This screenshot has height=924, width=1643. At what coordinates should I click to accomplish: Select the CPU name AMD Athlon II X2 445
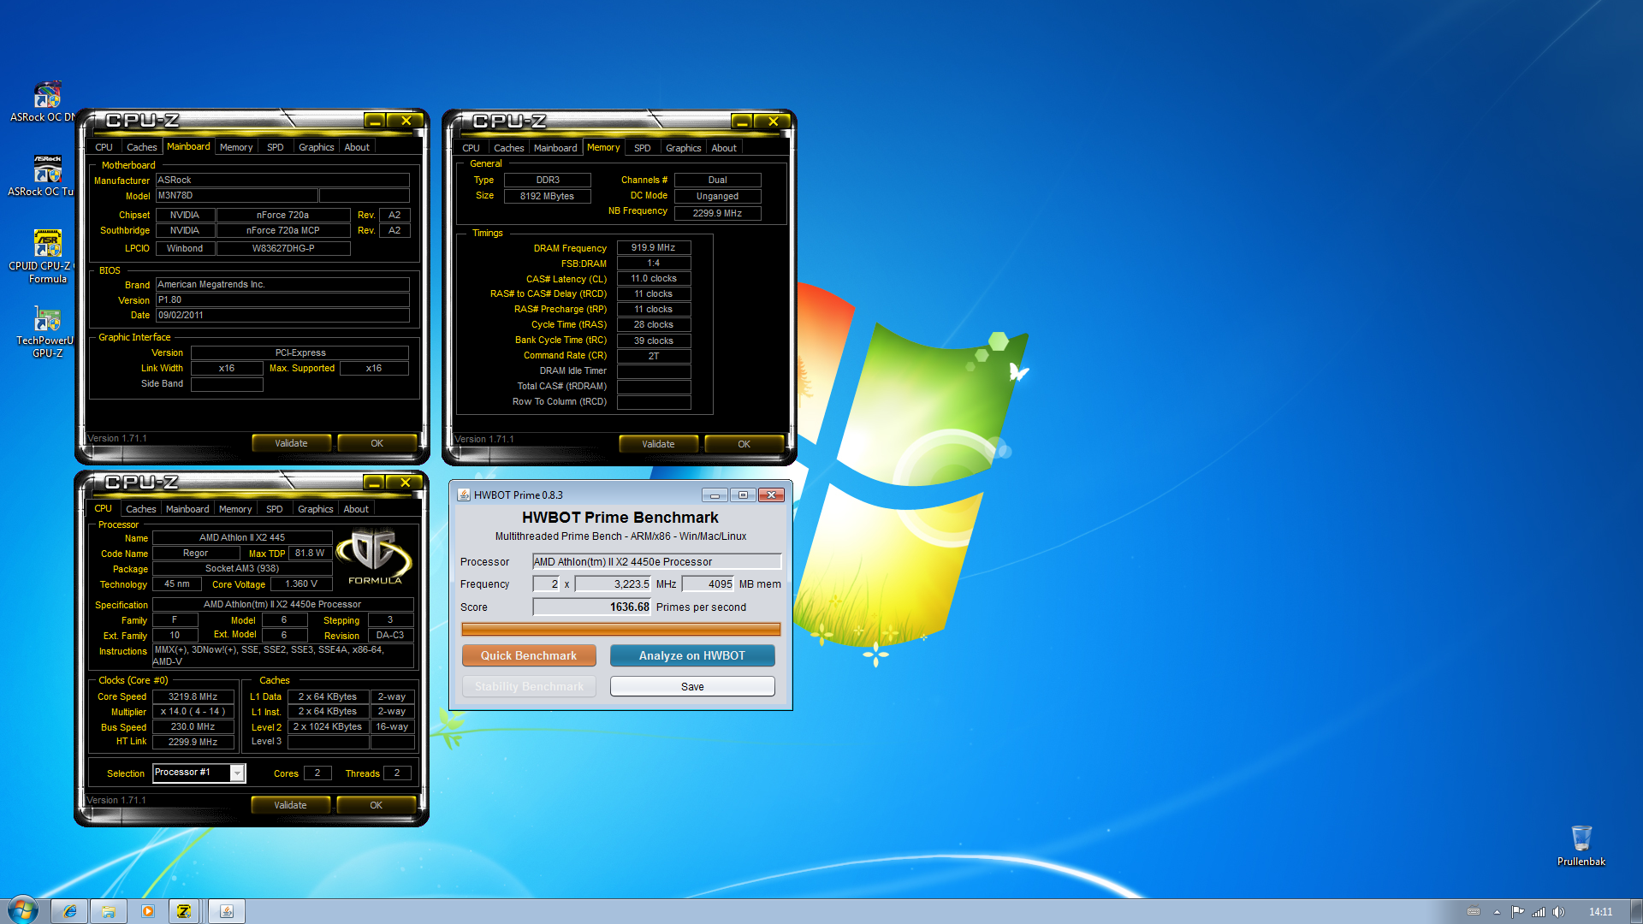pyautogui.click(x=242, y=537)
